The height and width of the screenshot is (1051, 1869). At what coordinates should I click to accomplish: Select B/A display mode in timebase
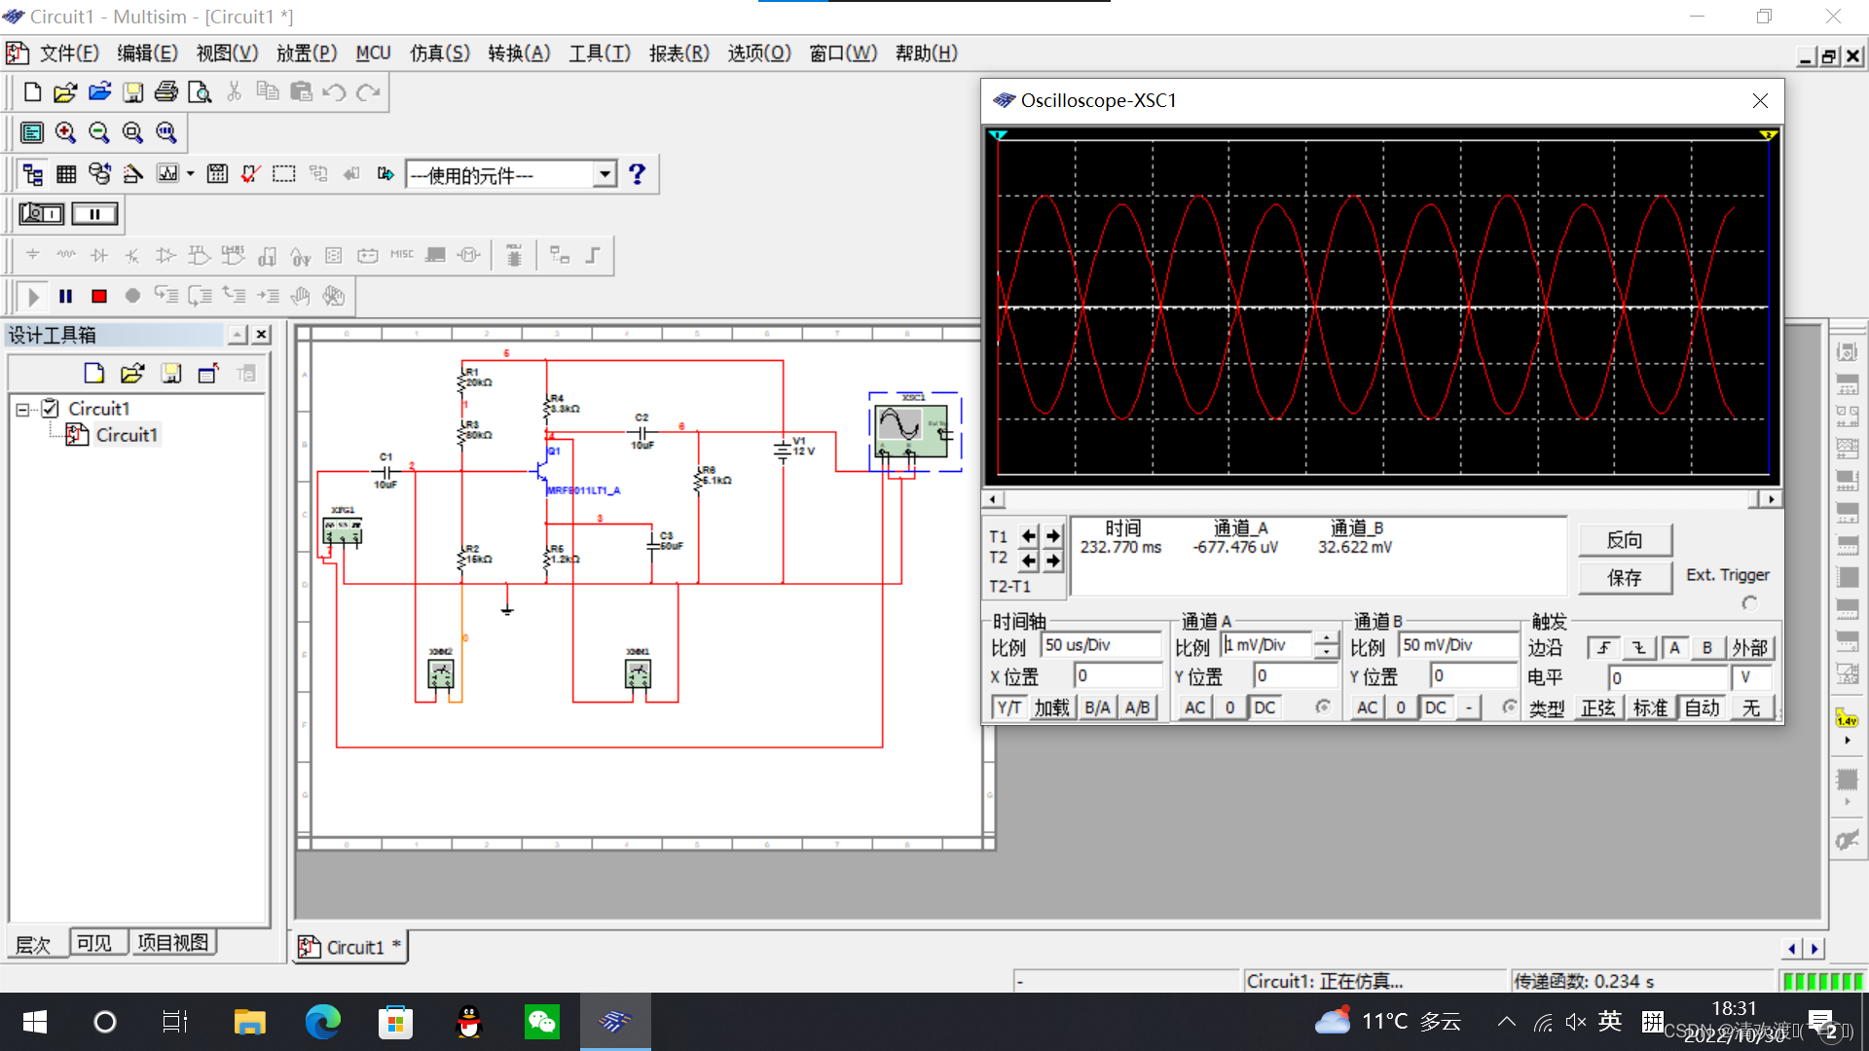click(1097, 707)
